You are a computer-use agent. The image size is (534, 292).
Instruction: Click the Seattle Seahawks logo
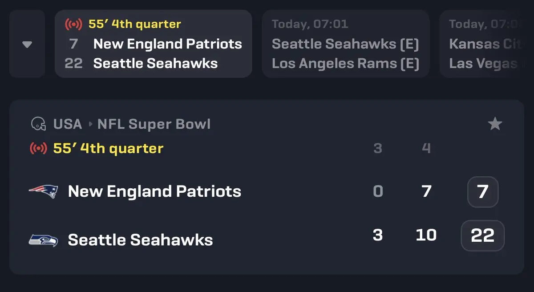pyautogui.click(x=43, y=240)
